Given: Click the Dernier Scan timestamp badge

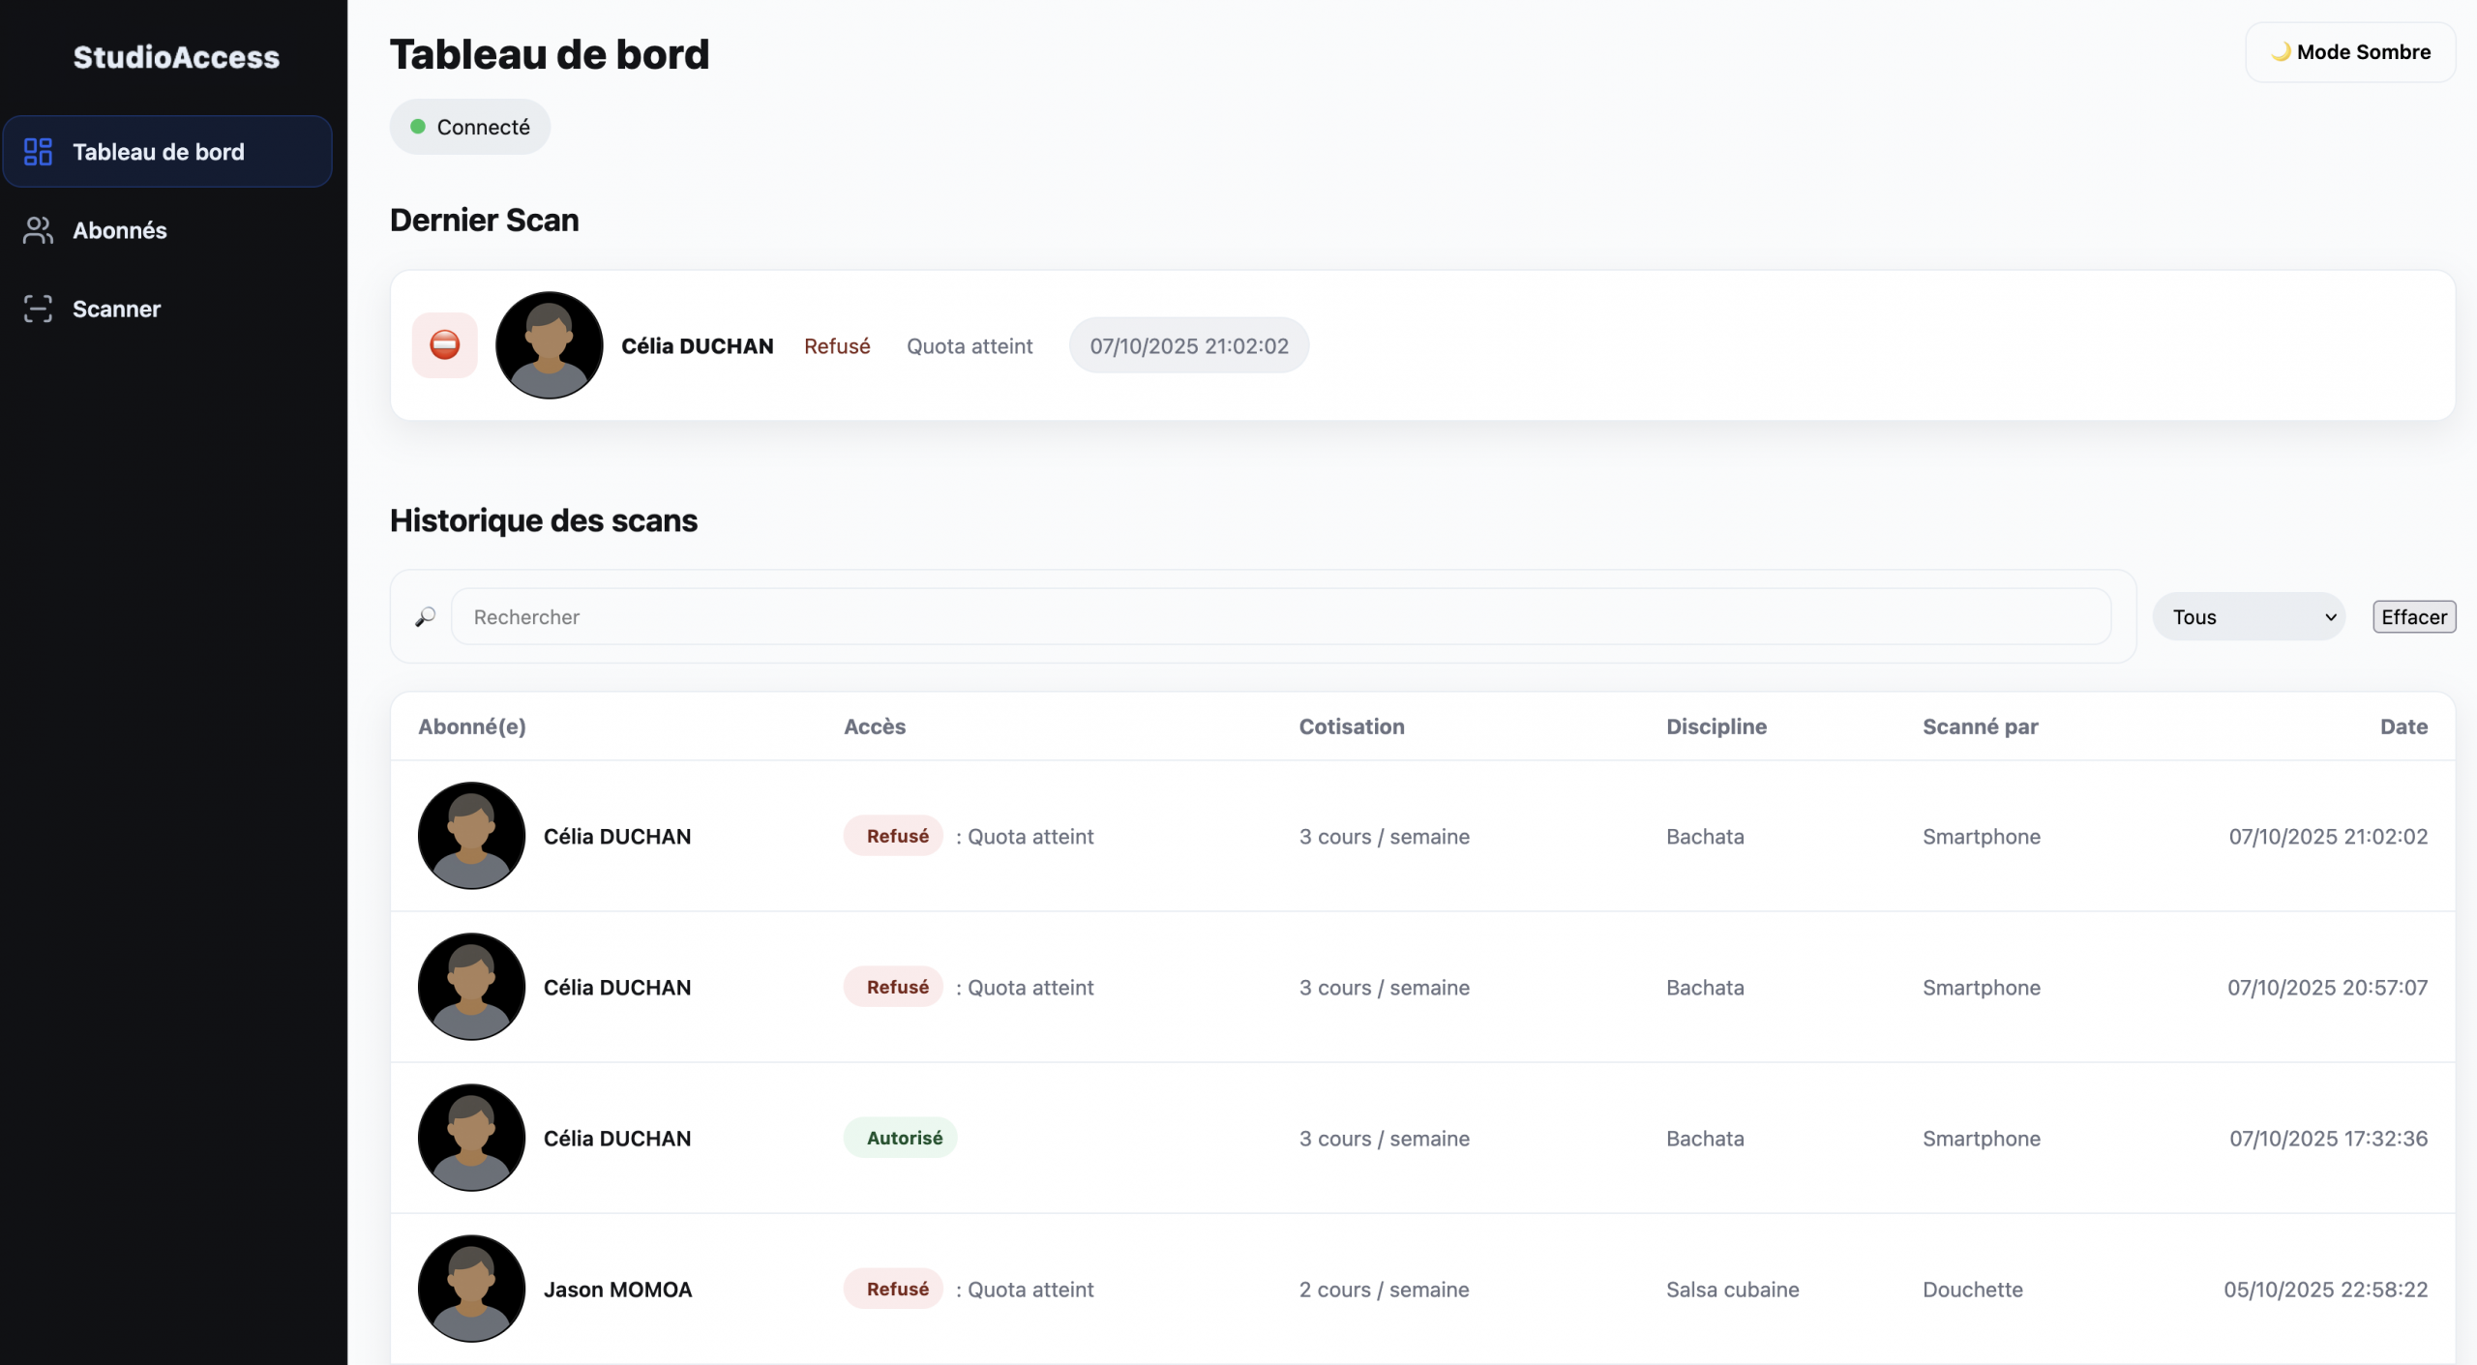Looking at the screenshot, I should (1189, 345).
